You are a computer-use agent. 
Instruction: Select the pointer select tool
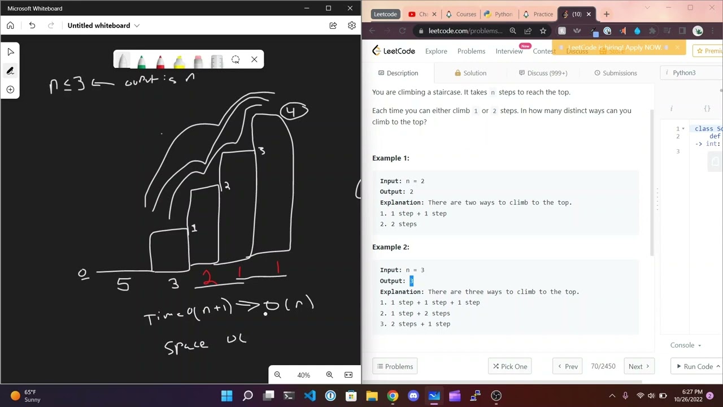click(x=10, y=52)
